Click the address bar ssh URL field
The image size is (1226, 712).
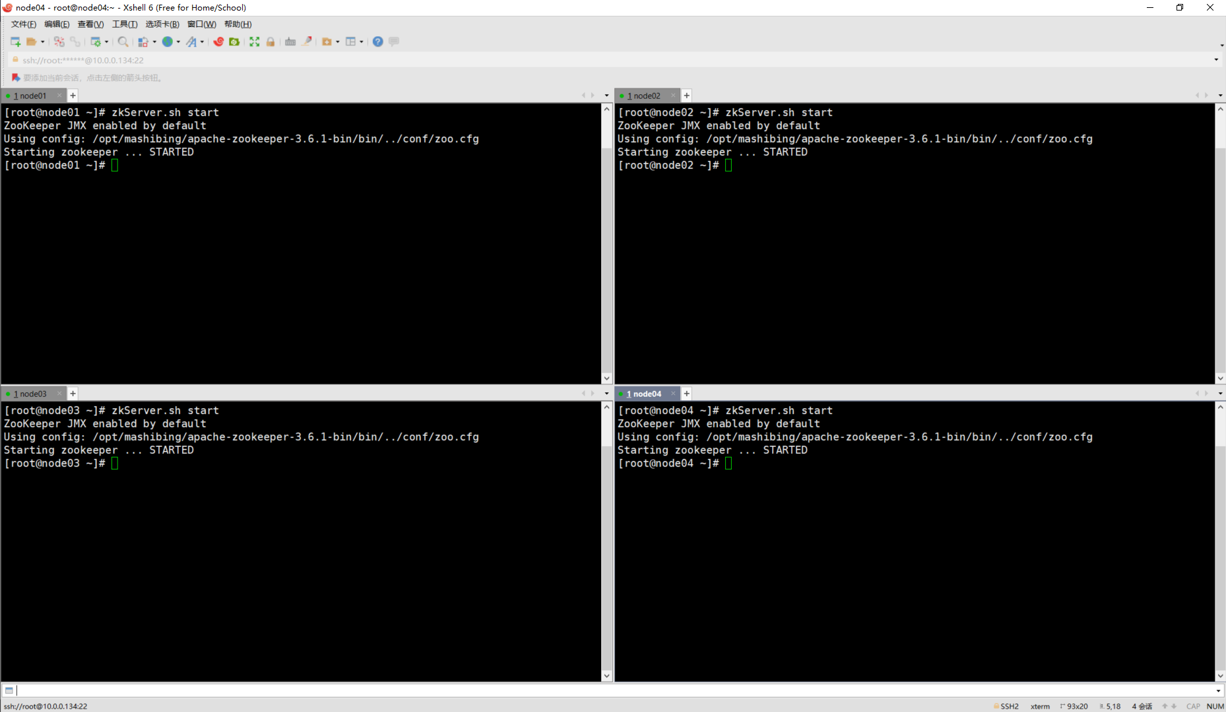click(611, 60)
